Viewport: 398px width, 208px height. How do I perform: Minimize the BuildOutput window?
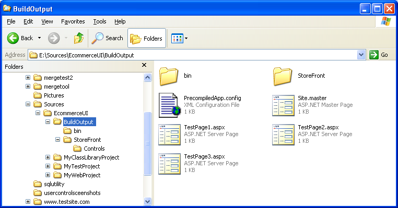[x=365, y=9]
